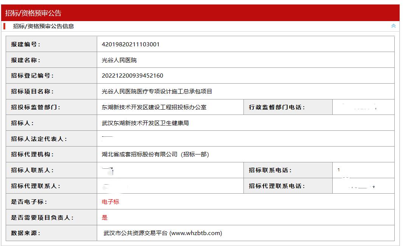Click the 是 value for 是否需要项目负责人
The image size is (403, 246).
click(105, 217)
